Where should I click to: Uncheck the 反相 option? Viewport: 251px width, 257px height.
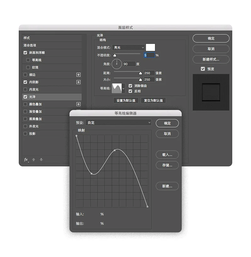(x=130, y=91)
